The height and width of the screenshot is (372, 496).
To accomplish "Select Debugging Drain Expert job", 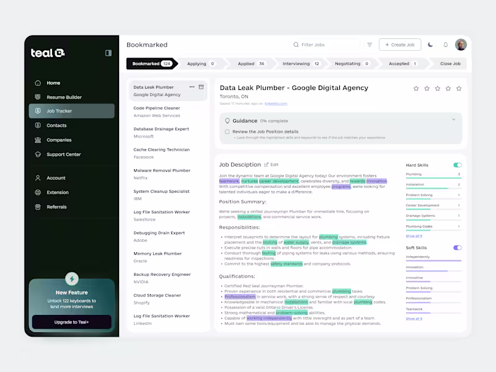I will [x=168, y=236].
